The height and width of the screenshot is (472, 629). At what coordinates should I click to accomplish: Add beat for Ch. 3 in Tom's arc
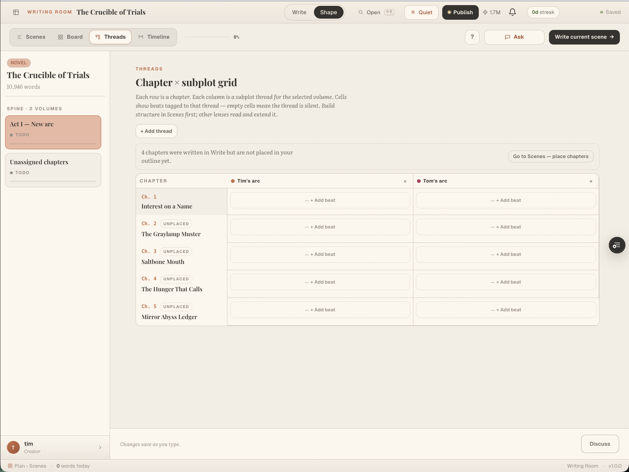tap(506, 254)
